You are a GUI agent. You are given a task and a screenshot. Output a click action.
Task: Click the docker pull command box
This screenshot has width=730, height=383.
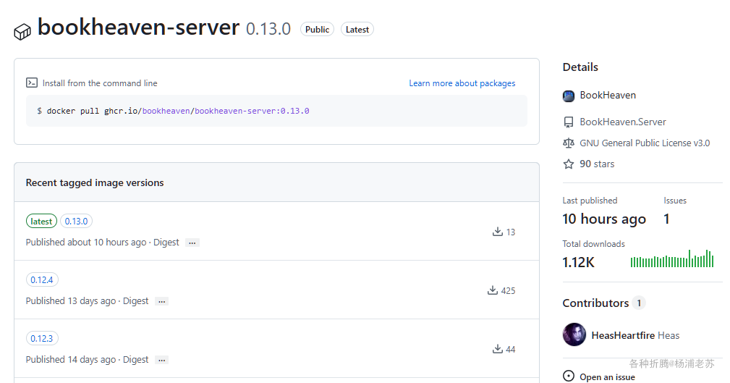[x=276, y=111]
